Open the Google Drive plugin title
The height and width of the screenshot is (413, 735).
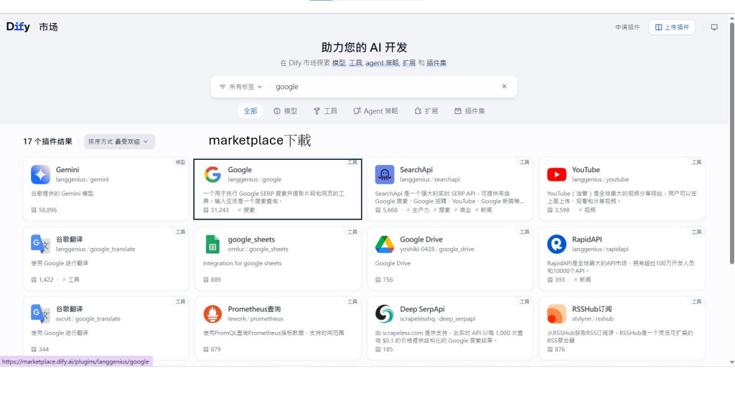click(421, 239)
